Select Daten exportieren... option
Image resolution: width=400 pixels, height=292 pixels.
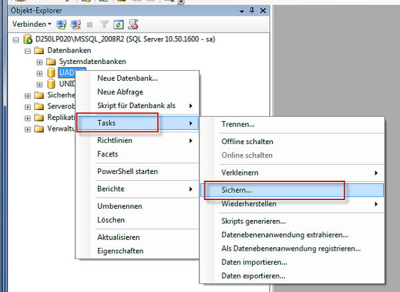pyautogui.click(x=253, y=276)
